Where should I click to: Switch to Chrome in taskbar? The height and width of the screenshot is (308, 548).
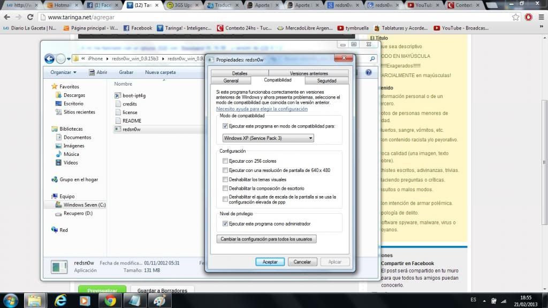coord(110,301)
